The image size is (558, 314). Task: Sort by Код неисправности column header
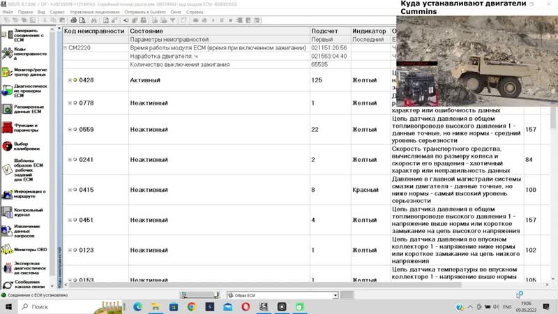tap(96, 31)
